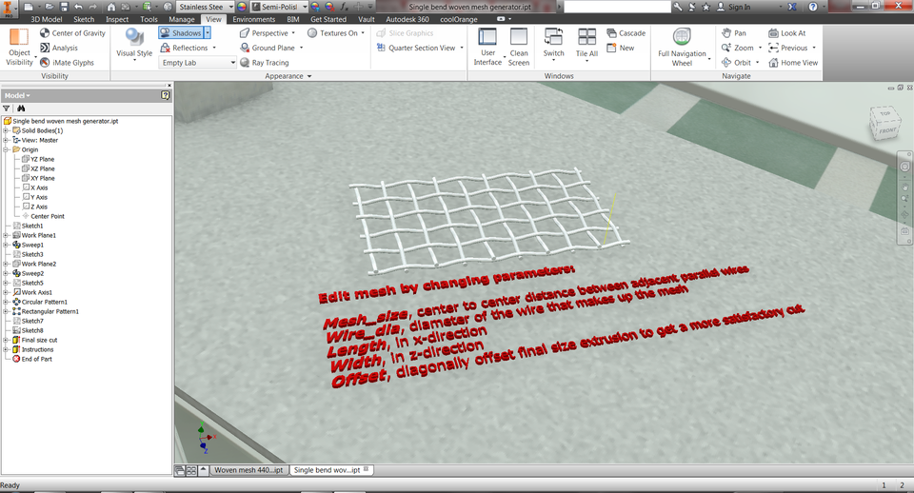Open the Visual Style gallery
The height and width of the screenshot is (493, 914).
coord(134,45)
